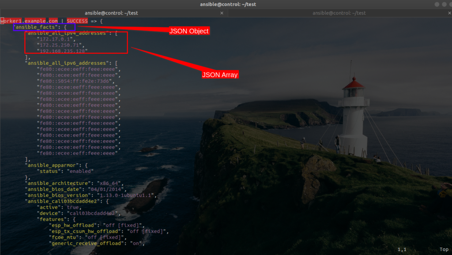
Task: Click the "esp_tx_csum_hw_offload" key
Action: tap(85, 231)
